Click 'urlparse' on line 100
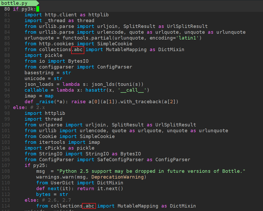The height and width of the screenshot is (211, 263). [x=51, y=125]
